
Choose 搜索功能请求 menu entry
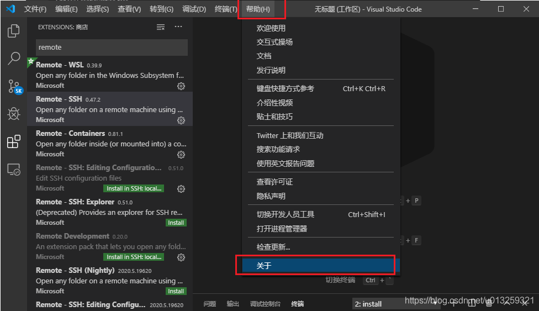321,149
